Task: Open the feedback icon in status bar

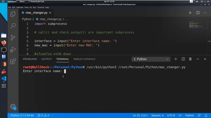Action: point(199,115)
